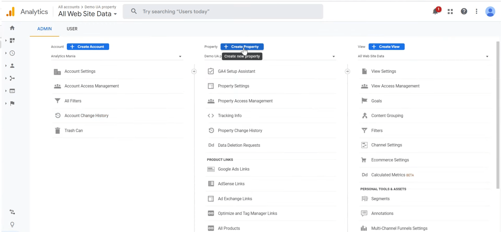Click in the search Analytics field

[223, 11]
